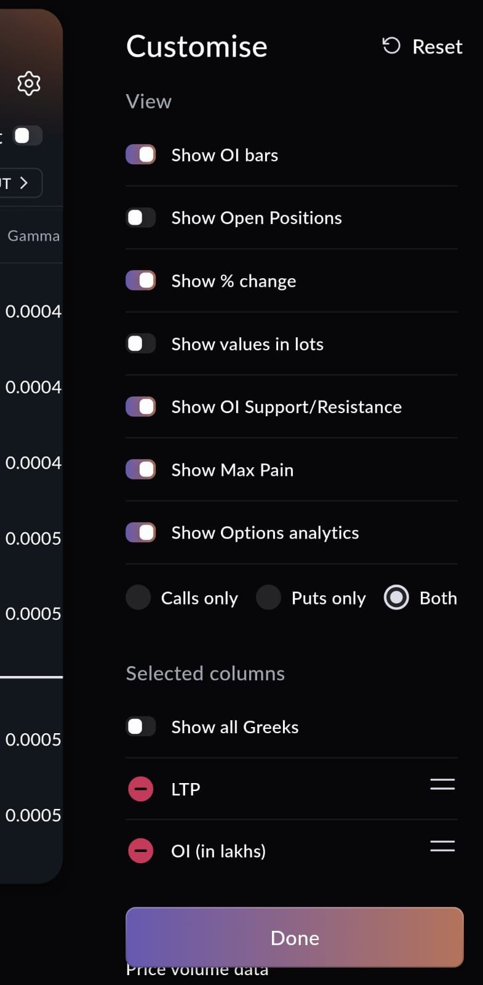Open settings gear icon in left panel
The width and height of the screenshot is (483, 985).
coord(29,83)
